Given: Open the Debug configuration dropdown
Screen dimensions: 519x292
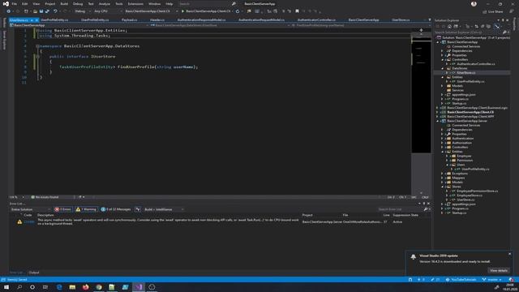Looking at the screenshot, I should pos(82,11).
